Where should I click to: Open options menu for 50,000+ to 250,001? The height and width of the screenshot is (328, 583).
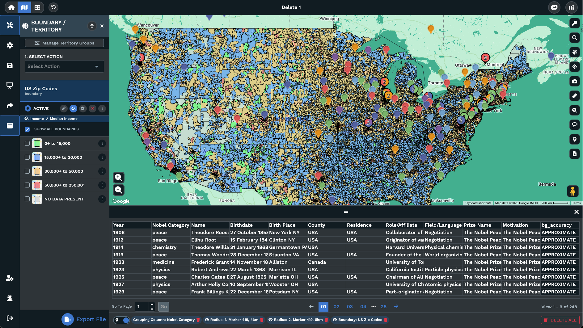pos(102,185)
